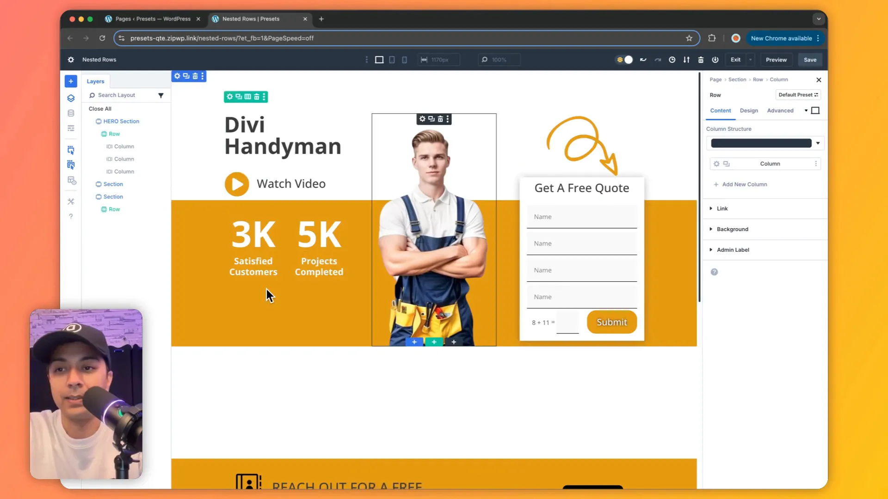Viewport: 888px width, 499px height.
Task: Click trash icon to clear layout
Action: click(701, 60)
